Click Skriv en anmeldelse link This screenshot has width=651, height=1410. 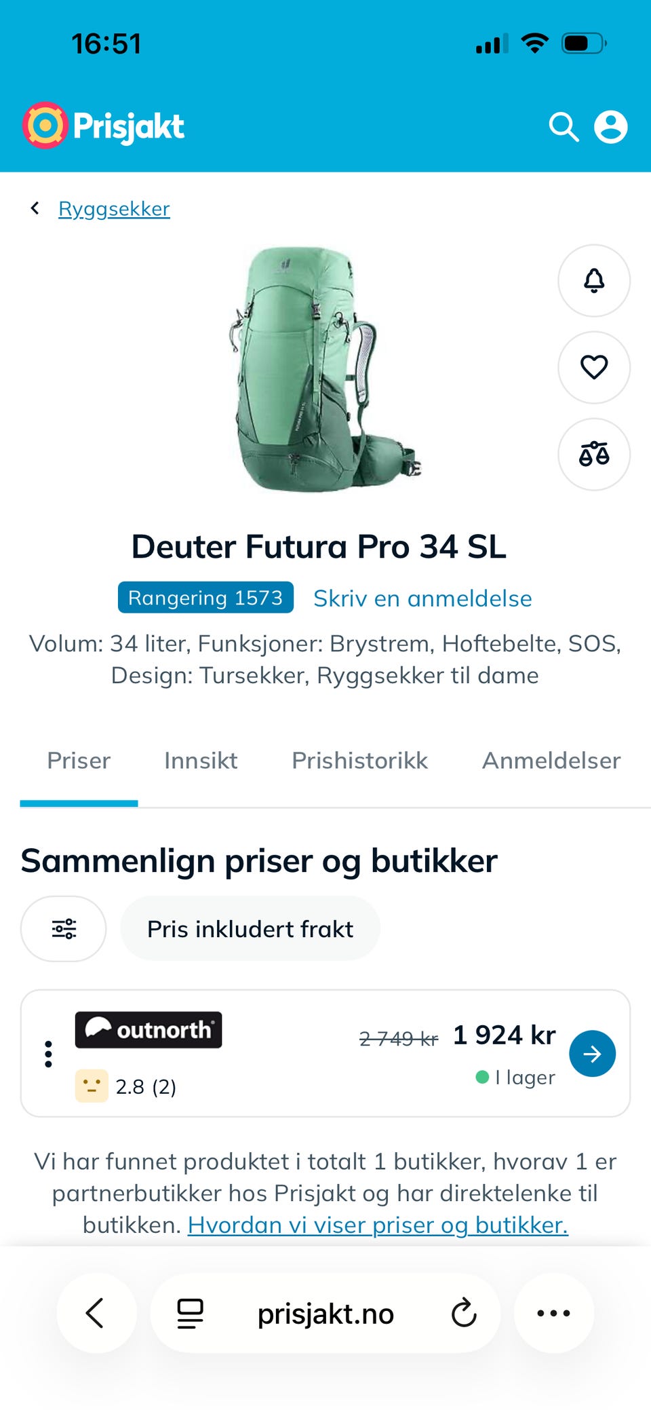(422, 598)
